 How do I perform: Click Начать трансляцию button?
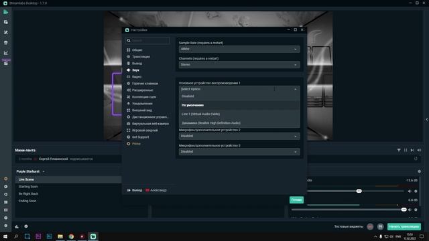(x=404, y=226)
